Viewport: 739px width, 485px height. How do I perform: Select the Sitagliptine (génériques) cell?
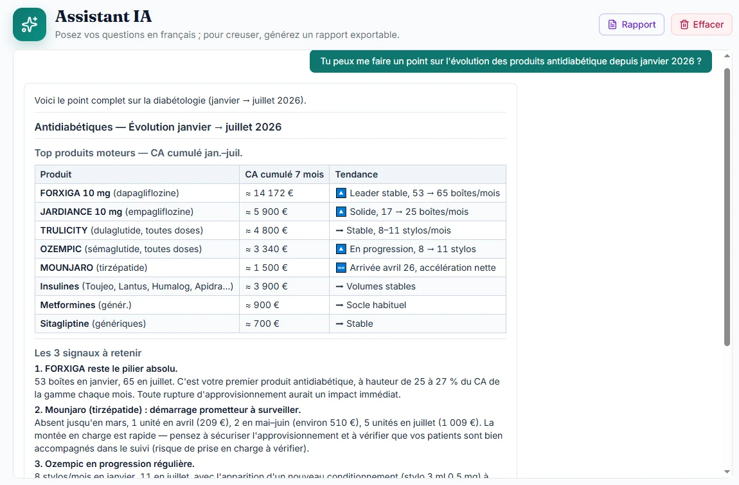pyautogui.click(x=137, y=324)
